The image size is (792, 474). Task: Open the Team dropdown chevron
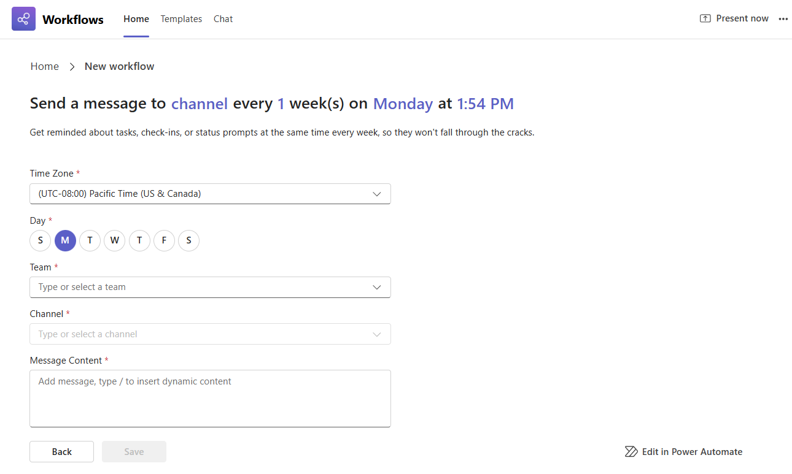(377, 287)
